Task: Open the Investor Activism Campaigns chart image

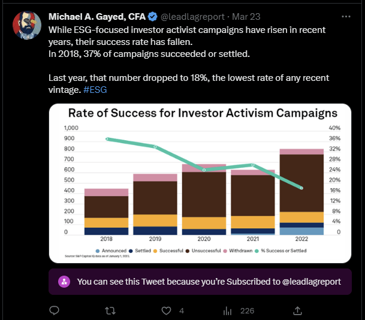Action: click(x=200, y=183)
